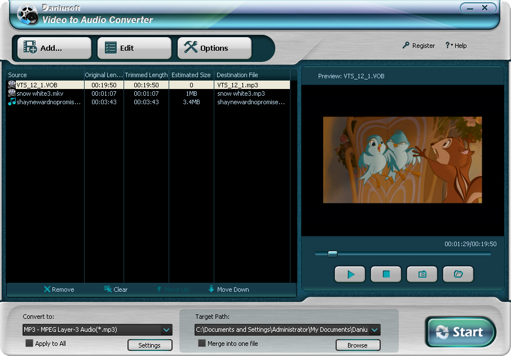The width and height of the screenshot is (511, 356).
Task: Browse for target folder
Action: pos(358,345)
